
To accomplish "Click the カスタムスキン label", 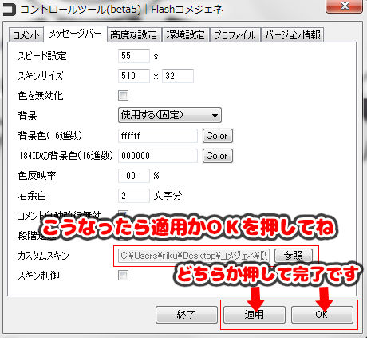I will tap(43, 256).
